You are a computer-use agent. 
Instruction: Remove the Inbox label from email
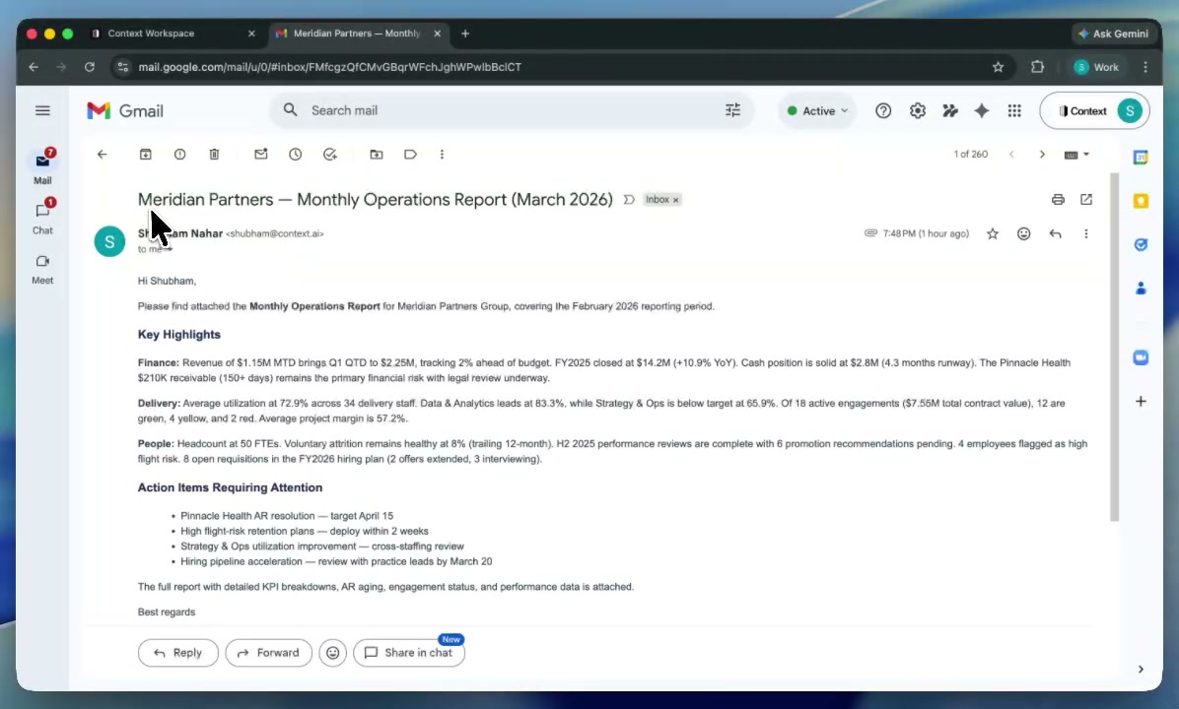click(x=676, y=200)
